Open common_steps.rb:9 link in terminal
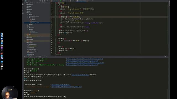The width and height of the screenshot is (177, 99). [x=82, y=65]
